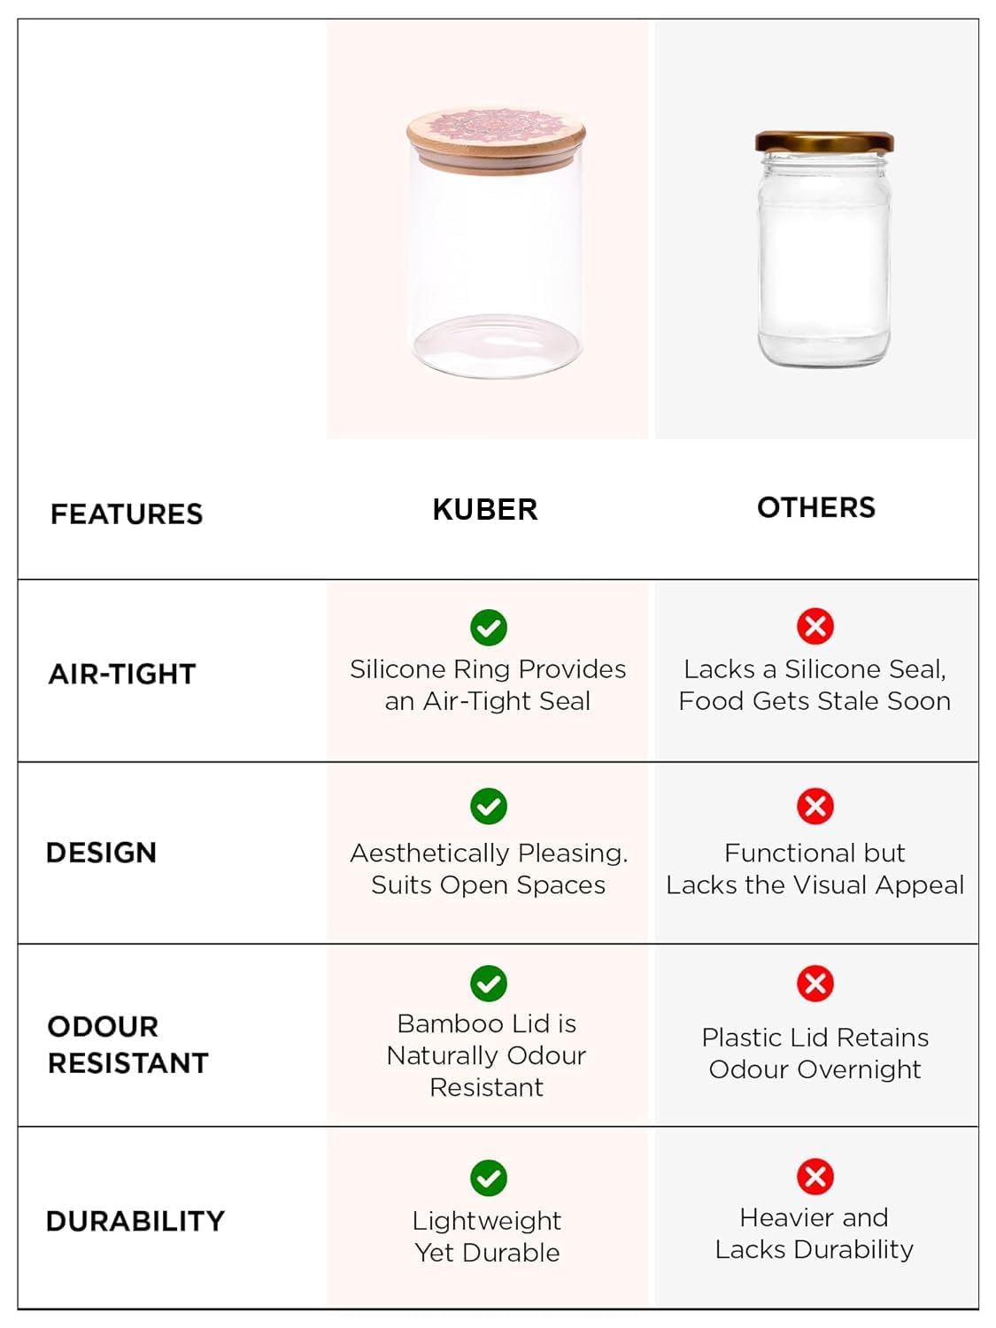Click the OTHERS column heading
996x1328 pixels.
815,507
